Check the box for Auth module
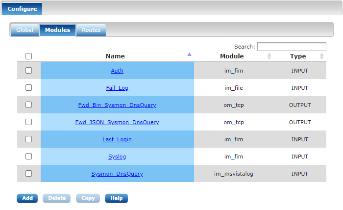Viewport: 343px width, 210px height. (x=29, y=71)
